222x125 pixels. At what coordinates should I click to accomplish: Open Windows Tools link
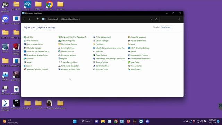click(102, 69)
